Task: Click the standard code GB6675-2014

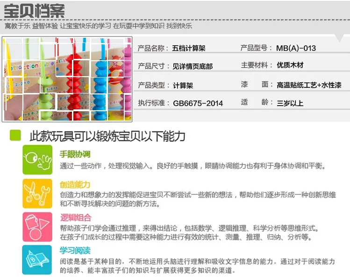Action: click(198, 103)
